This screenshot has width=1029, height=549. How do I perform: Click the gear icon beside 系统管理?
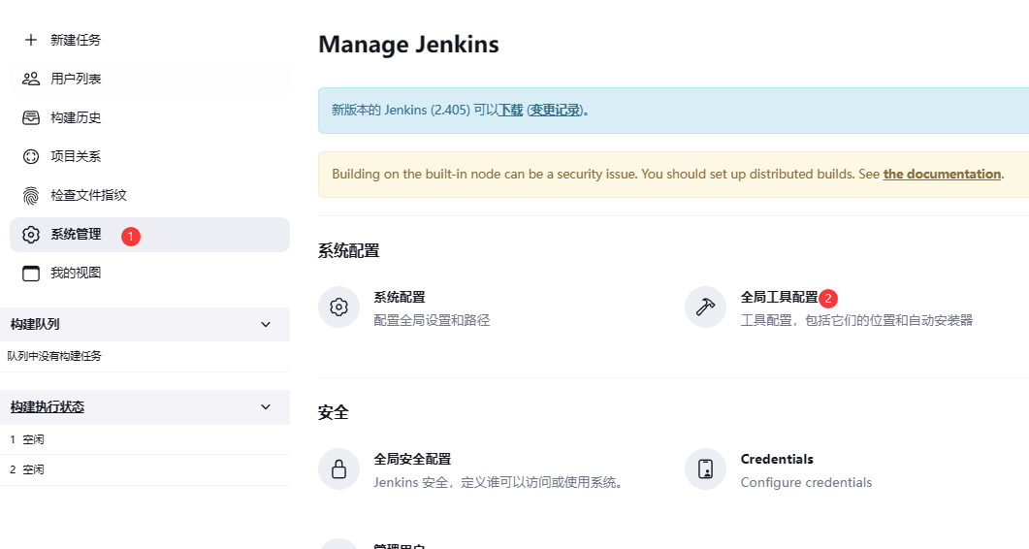(x=31, y=235)
